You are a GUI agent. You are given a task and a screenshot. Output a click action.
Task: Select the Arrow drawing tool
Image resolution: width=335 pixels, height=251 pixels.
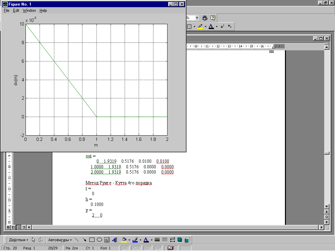(84, 240)
